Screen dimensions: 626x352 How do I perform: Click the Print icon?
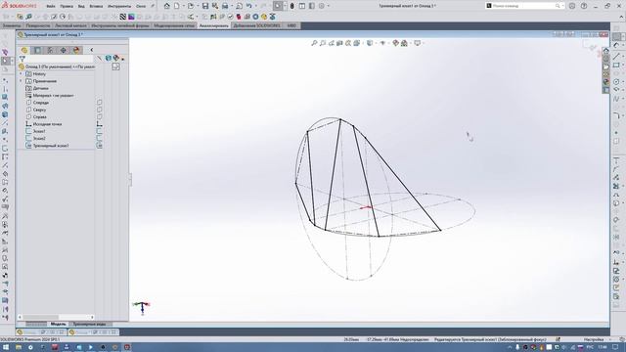225,6
